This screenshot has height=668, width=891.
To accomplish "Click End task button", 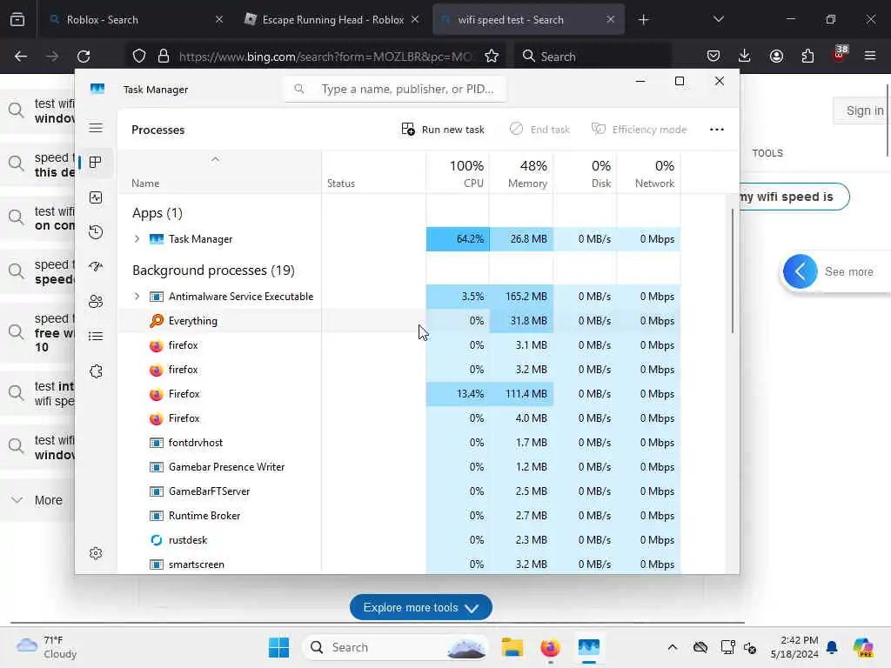I will click(539, 130).
